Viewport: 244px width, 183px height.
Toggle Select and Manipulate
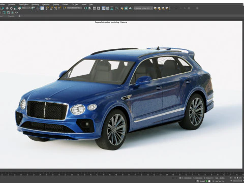tap(38, 8)
